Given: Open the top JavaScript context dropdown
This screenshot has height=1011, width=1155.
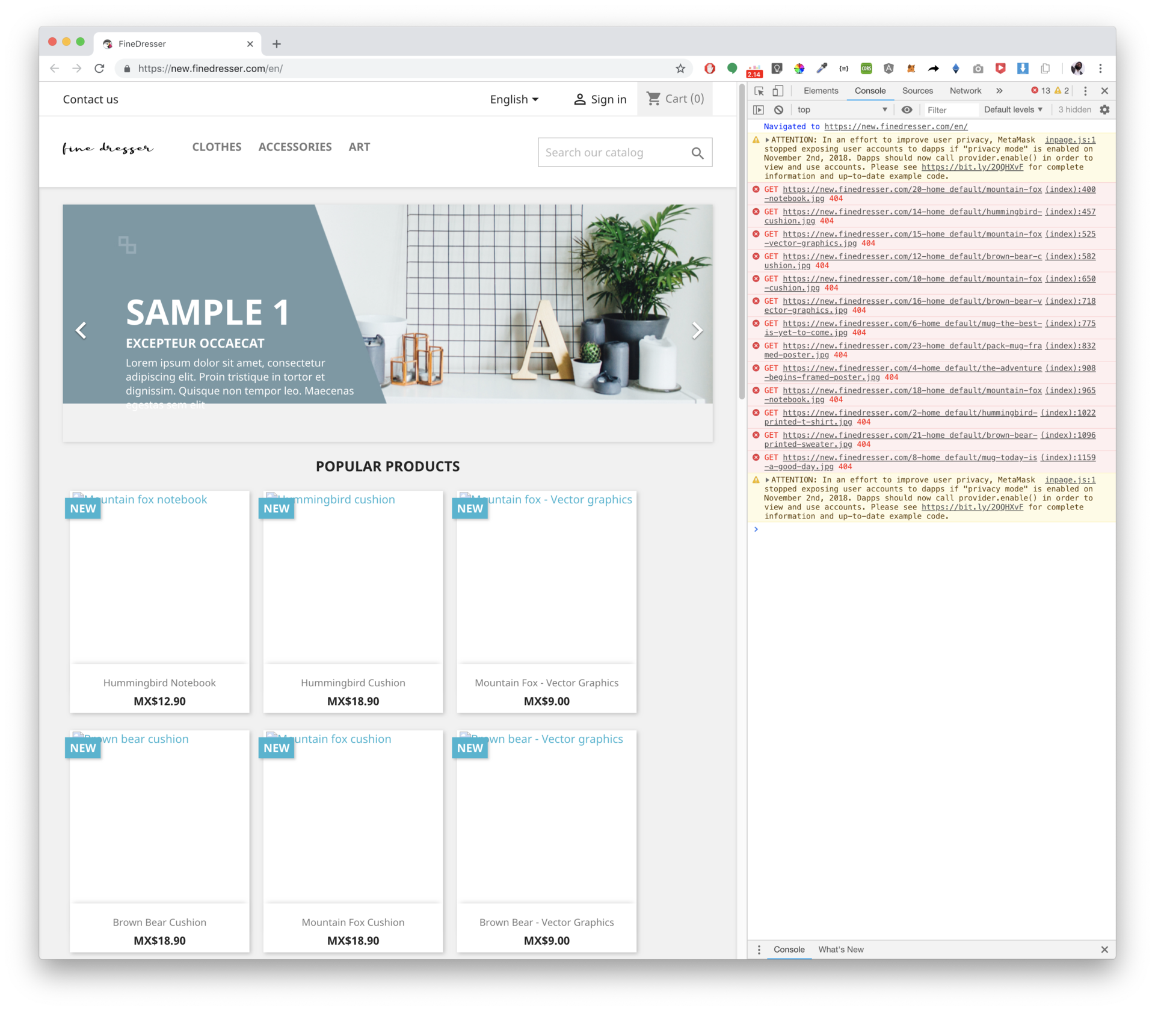Looking at the screenshot, I should pyautogui.click(x=841, y=109).
